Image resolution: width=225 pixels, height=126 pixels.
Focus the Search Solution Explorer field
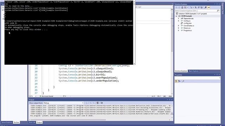(x=195, y=10)
